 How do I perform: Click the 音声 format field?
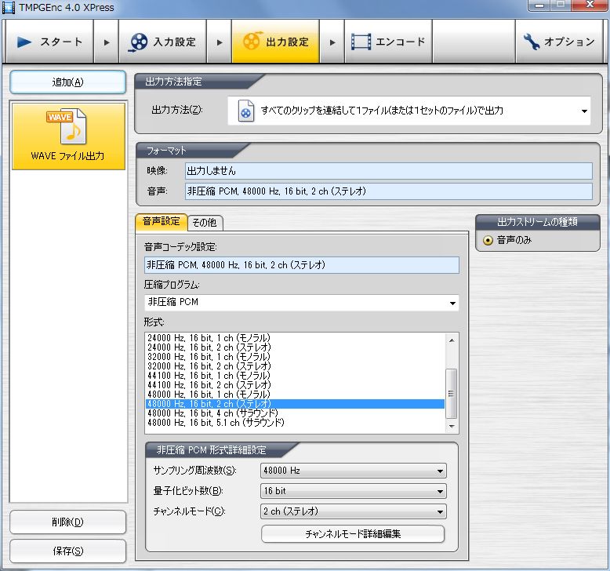tap(389, 191)
